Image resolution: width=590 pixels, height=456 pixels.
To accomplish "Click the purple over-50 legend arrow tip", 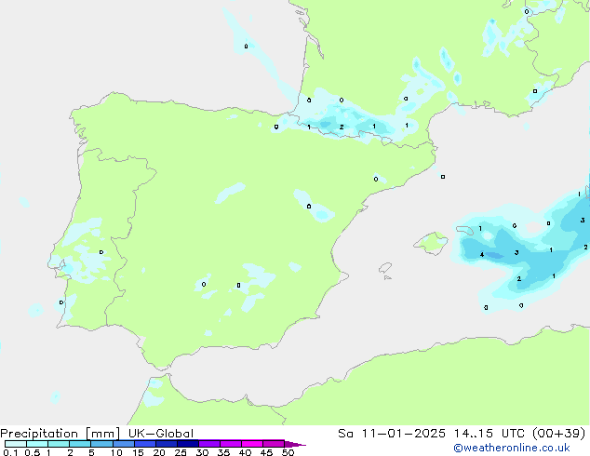I will [x=295, y=444].
